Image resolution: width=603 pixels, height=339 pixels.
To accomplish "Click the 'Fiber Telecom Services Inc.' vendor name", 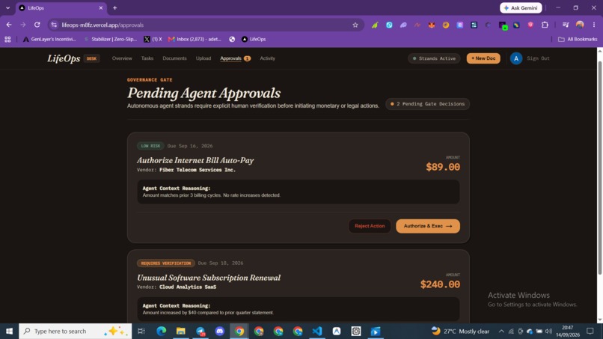I will (198, 170).
